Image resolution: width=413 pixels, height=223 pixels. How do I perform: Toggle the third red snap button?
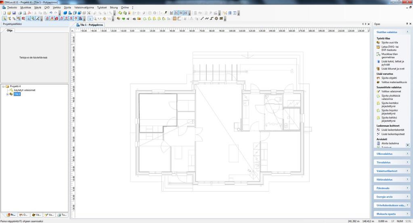point(57,19)
